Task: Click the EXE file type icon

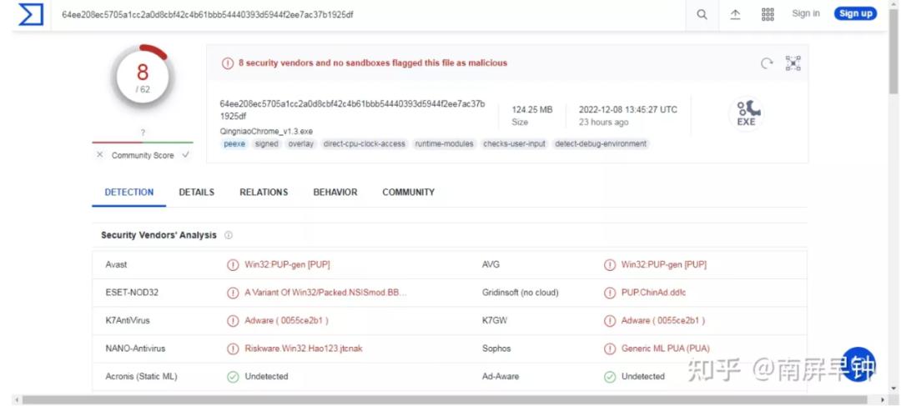Action: point(746,113)
